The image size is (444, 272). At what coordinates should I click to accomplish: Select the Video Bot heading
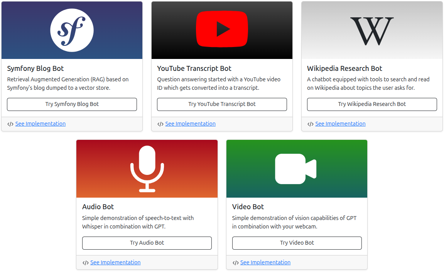pyautogui.click(x=248, y=207)
